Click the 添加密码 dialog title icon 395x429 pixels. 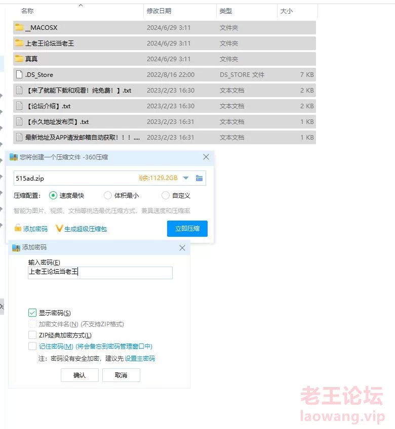click(16, 247)
